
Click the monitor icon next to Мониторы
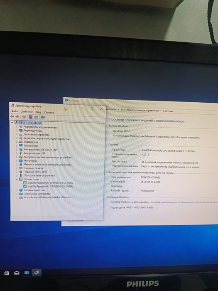point(21,160)
